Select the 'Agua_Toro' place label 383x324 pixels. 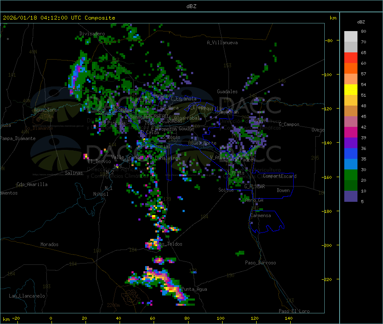(x=46, y=110)
